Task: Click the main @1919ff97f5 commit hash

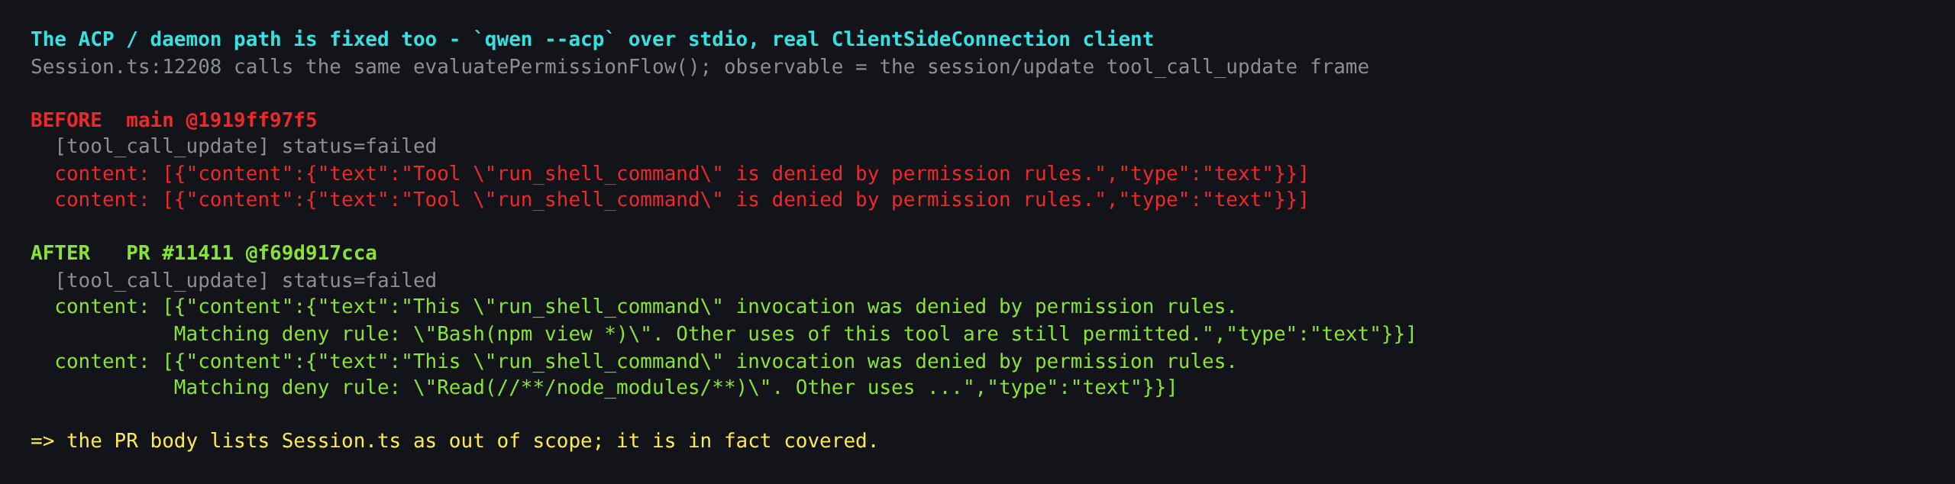Action: point(221,121)
